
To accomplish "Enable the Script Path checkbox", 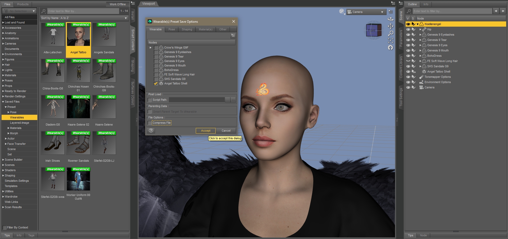I will [150, 100].
